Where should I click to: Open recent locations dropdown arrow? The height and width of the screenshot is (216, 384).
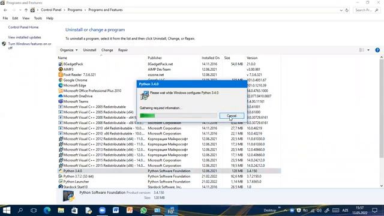tap(20, 10)
